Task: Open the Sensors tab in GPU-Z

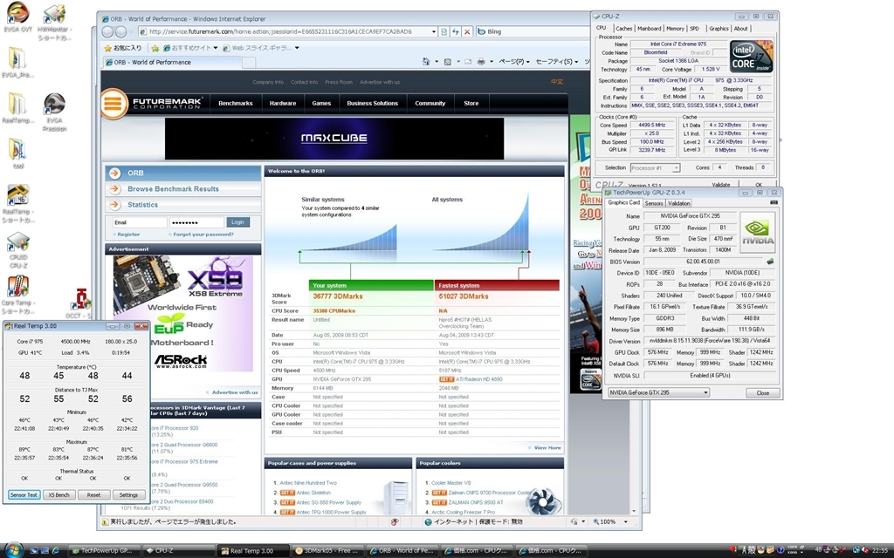Action: pos(653,203)
